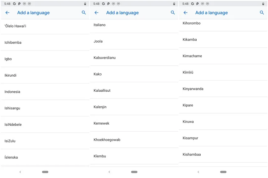The height and width of the screenshot is (178, 268).
Task: Pick Kimachame language
Action: coord(223,56)
